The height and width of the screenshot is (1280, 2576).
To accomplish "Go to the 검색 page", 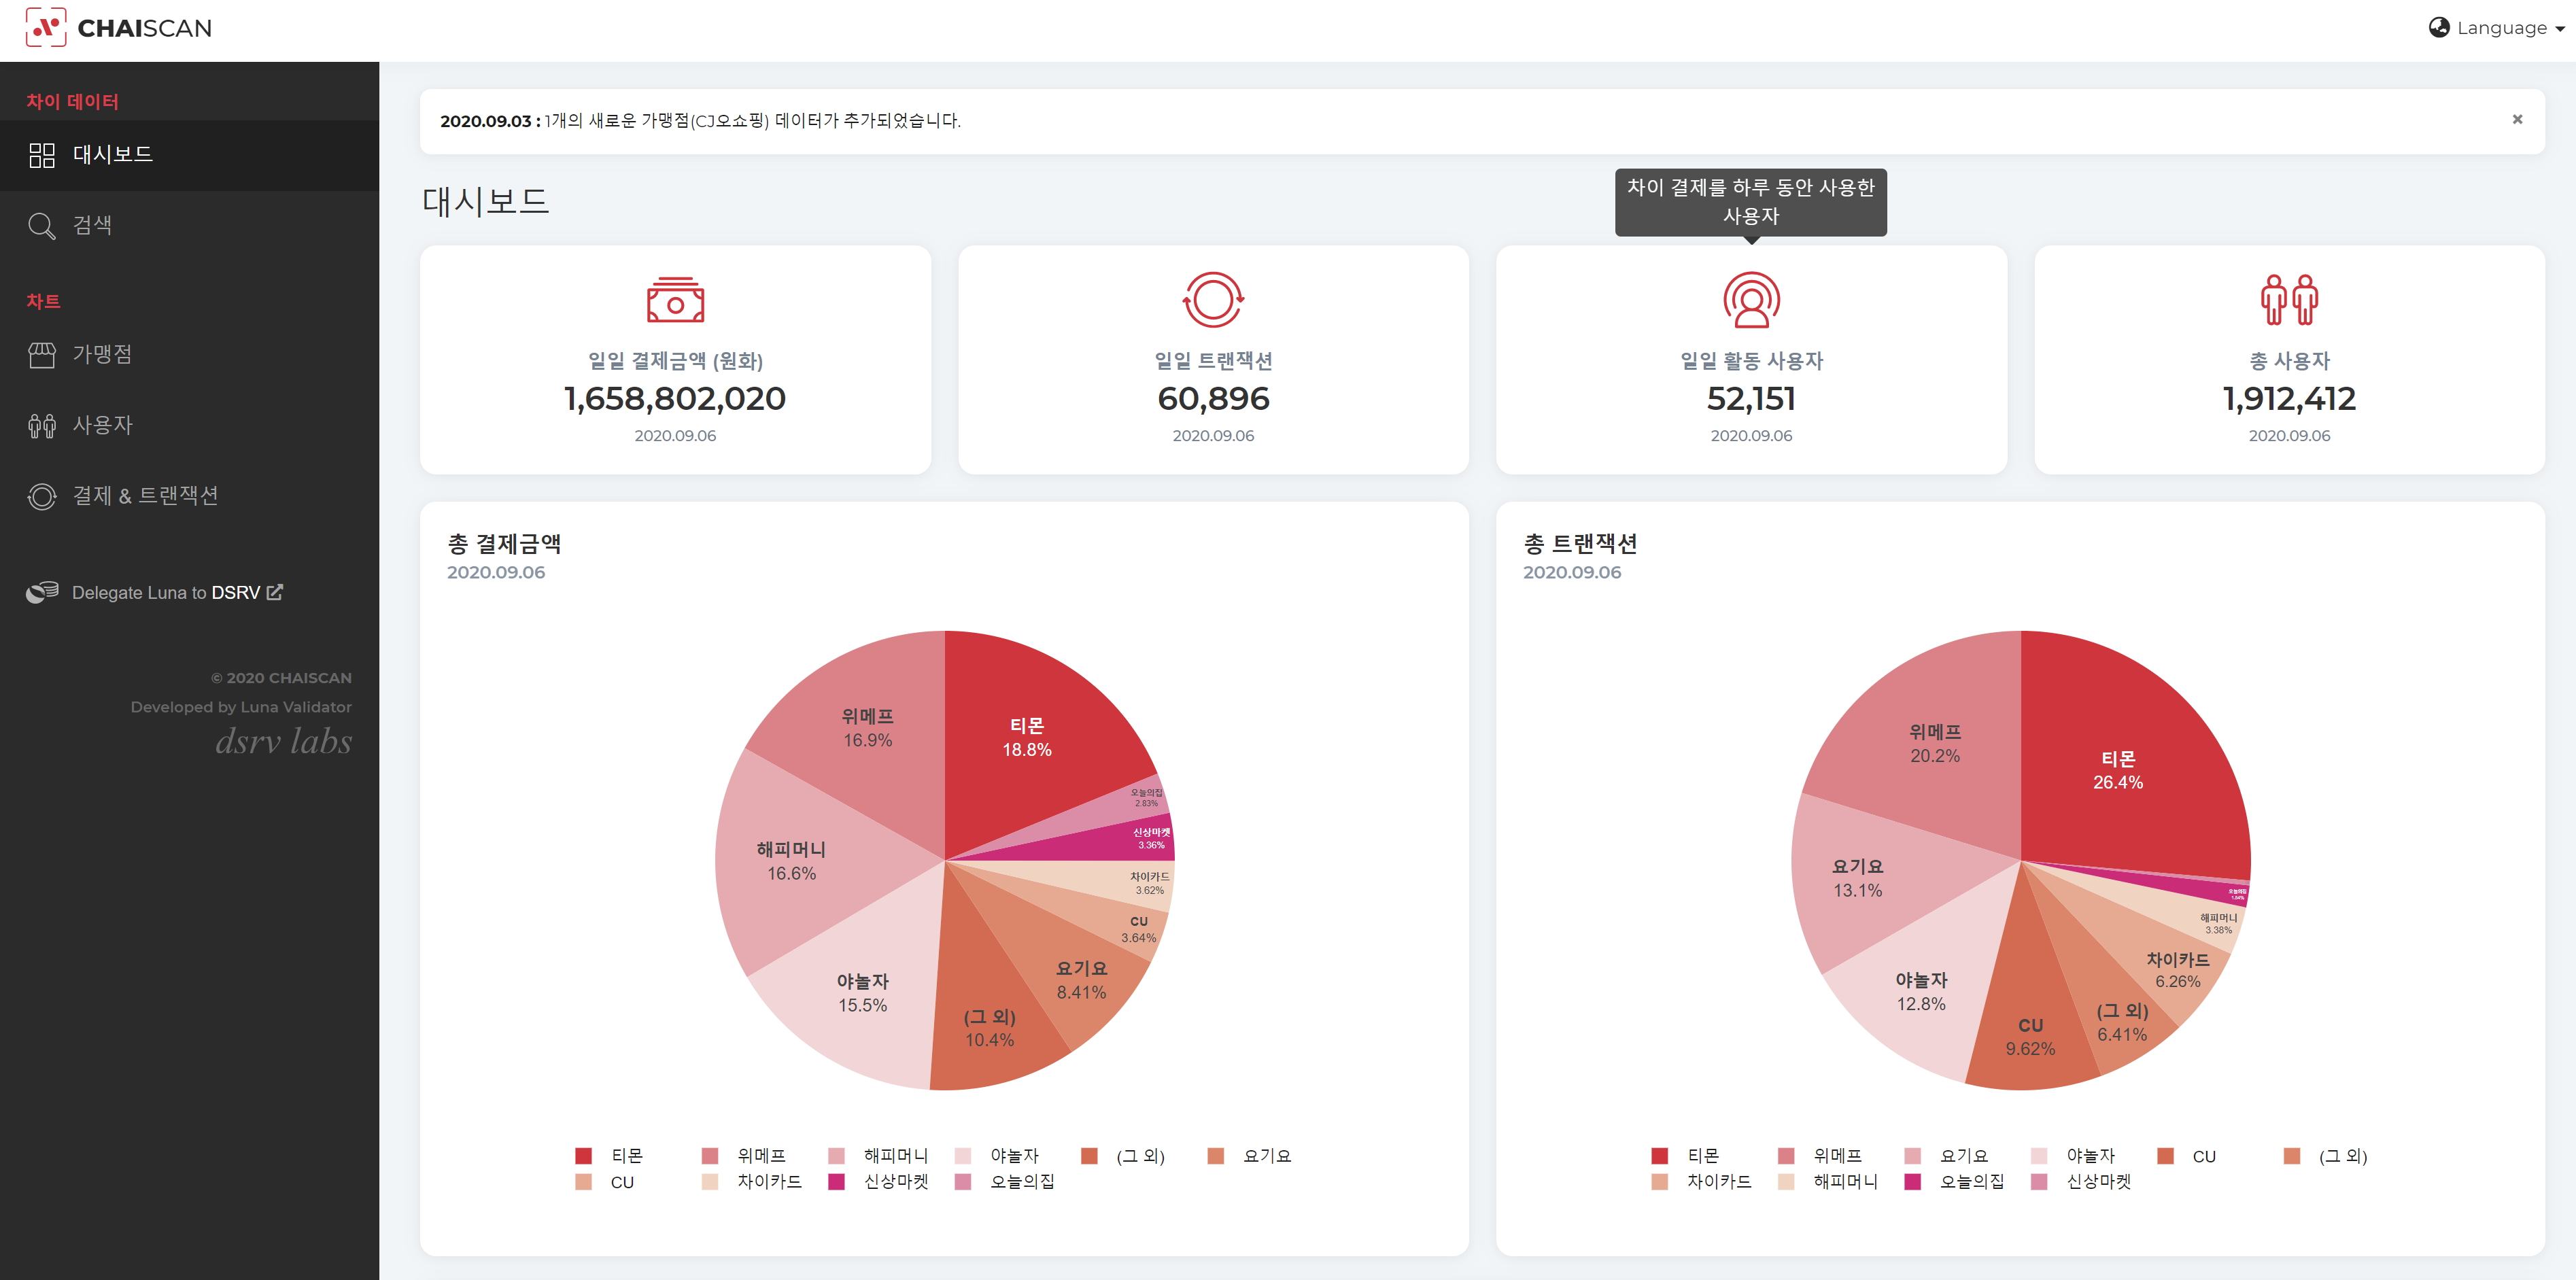I will click(190, 225).
